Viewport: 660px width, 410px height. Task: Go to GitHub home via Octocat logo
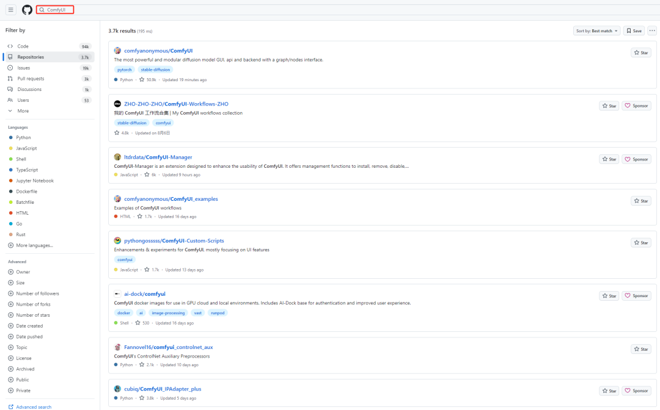(x=27, y=10)
